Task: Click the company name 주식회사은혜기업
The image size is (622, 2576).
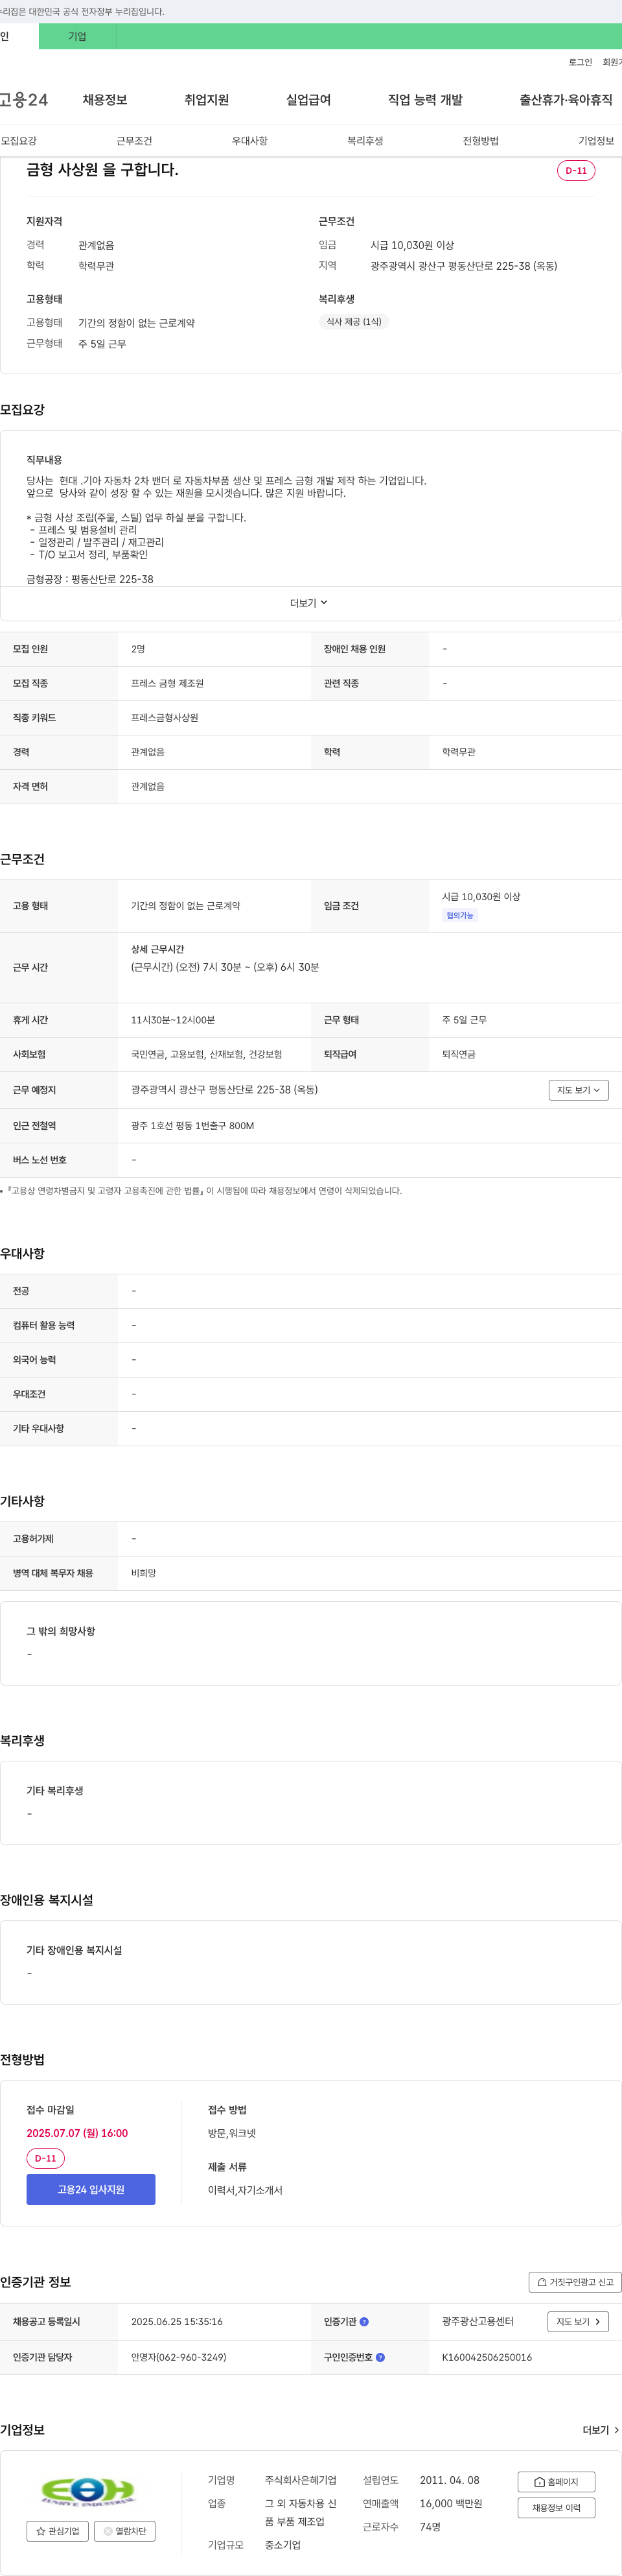Action: (301, 2480)
